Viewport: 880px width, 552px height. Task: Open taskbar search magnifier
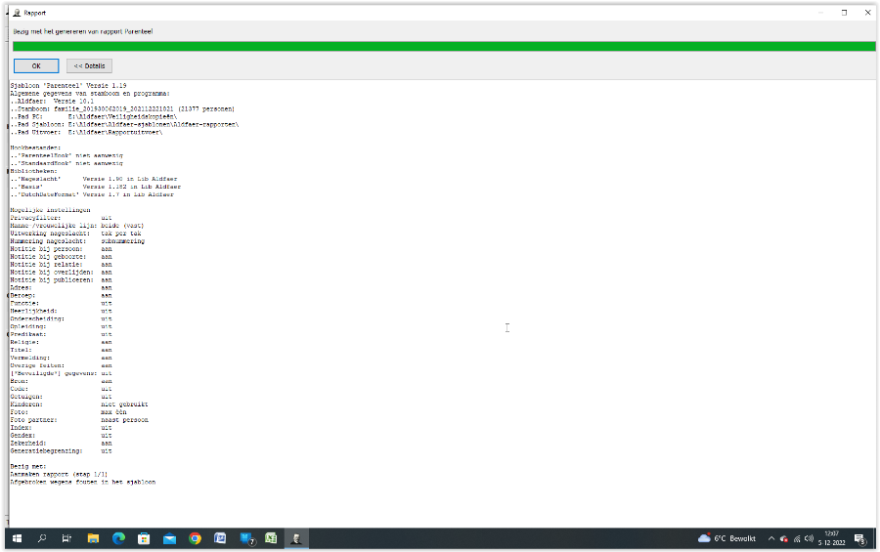click(42, 538)
